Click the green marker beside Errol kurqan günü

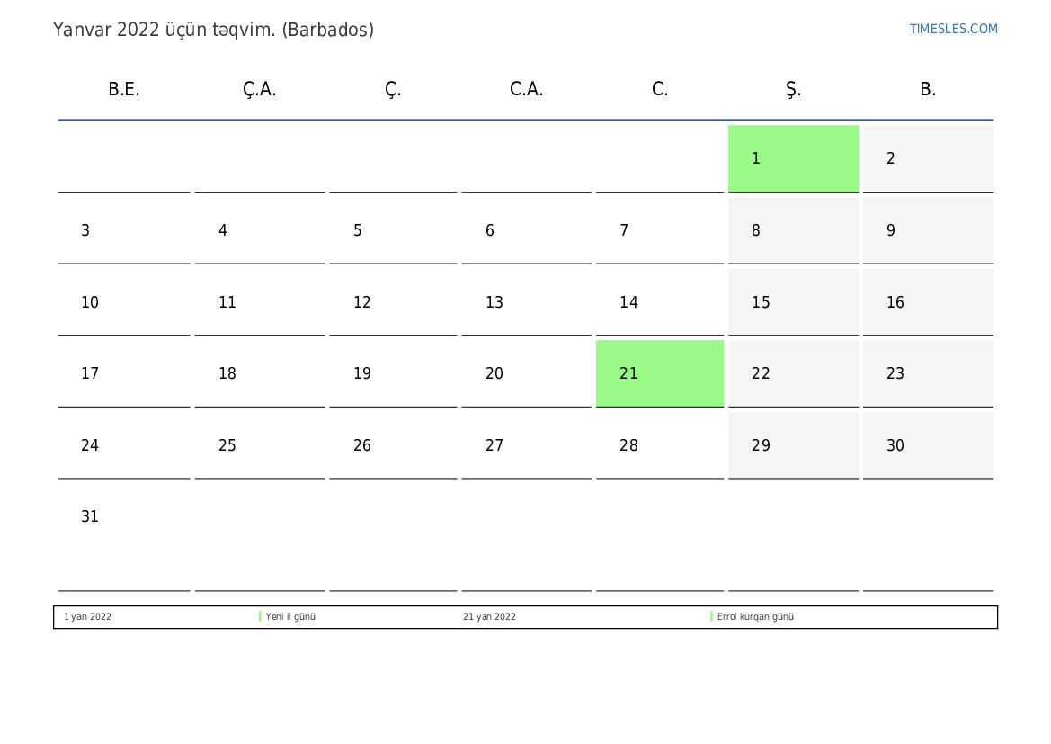[711, 617]
